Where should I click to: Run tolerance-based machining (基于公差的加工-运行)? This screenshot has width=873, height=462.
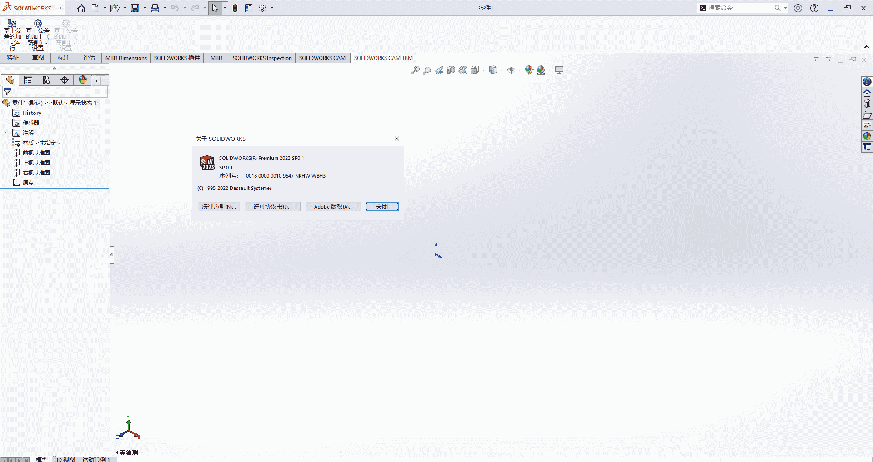12,35
